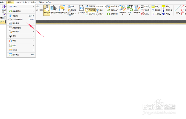Expand the Page Layout (页面布局) submenu
Viewport: 186px width, 119px height.
click(x=21, y=28)
